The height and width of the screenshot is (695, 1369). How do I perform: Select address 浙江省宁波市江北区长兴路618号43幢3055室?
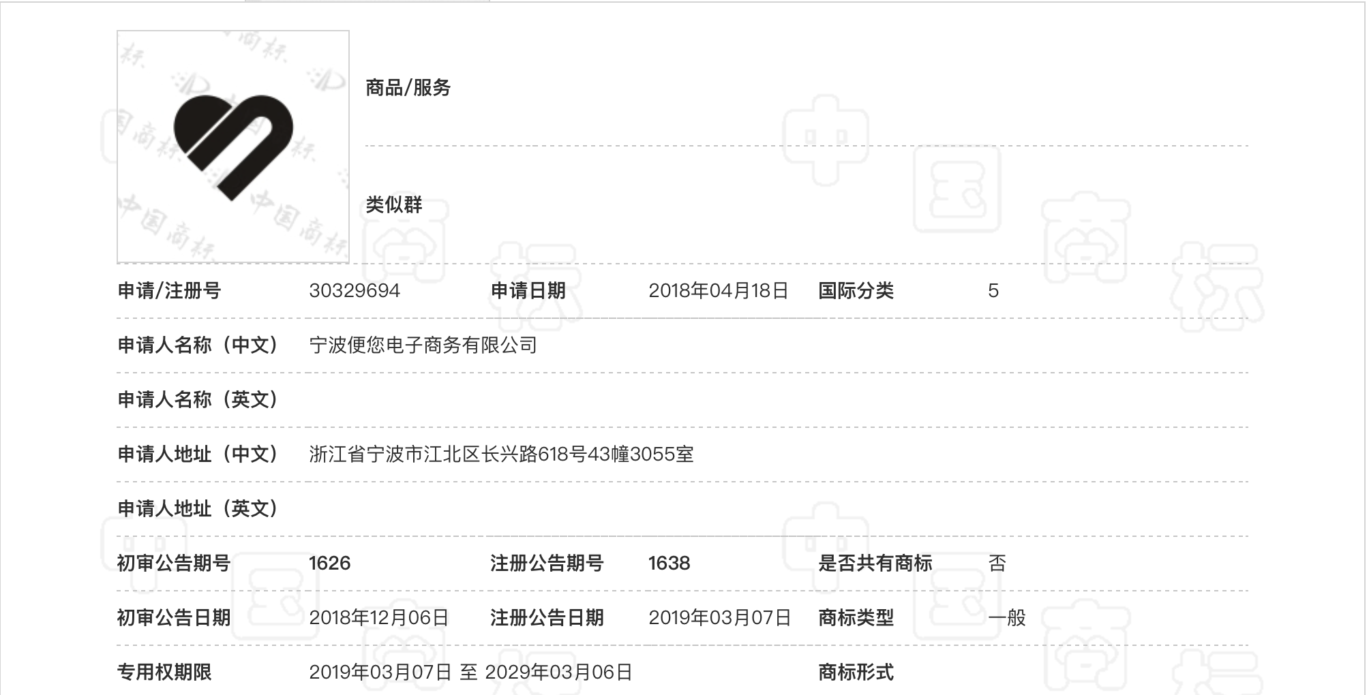(x=501, y=454)
